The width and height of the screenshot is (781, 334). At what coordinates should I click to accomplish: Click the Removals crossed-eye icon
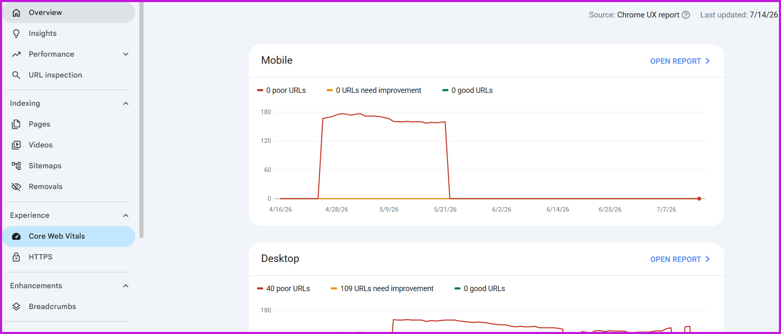(16, 187)
